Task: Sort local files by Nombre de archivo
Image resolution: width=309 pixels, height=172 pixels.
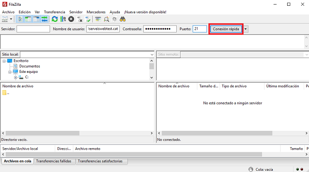Action: pos(18,86)
